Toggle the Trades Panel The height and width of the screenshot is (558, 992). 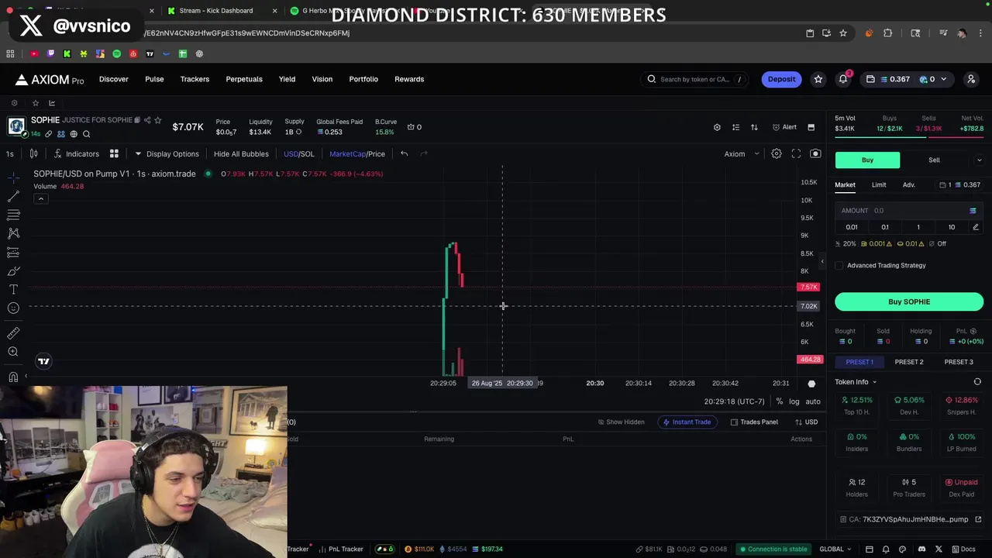tap(754, 422)
